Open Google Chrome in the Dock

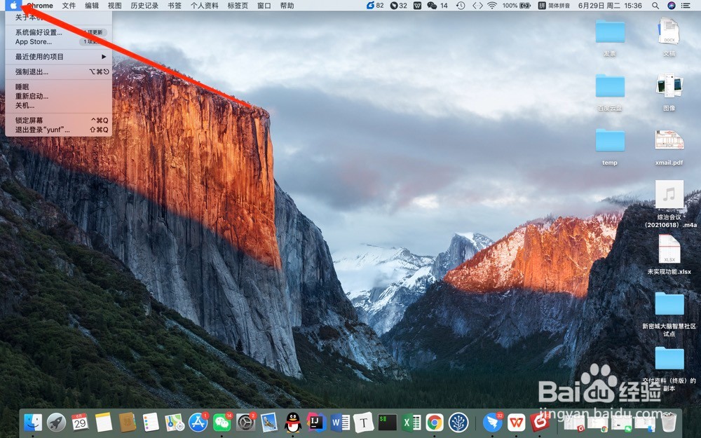click(x=435, y=422)
